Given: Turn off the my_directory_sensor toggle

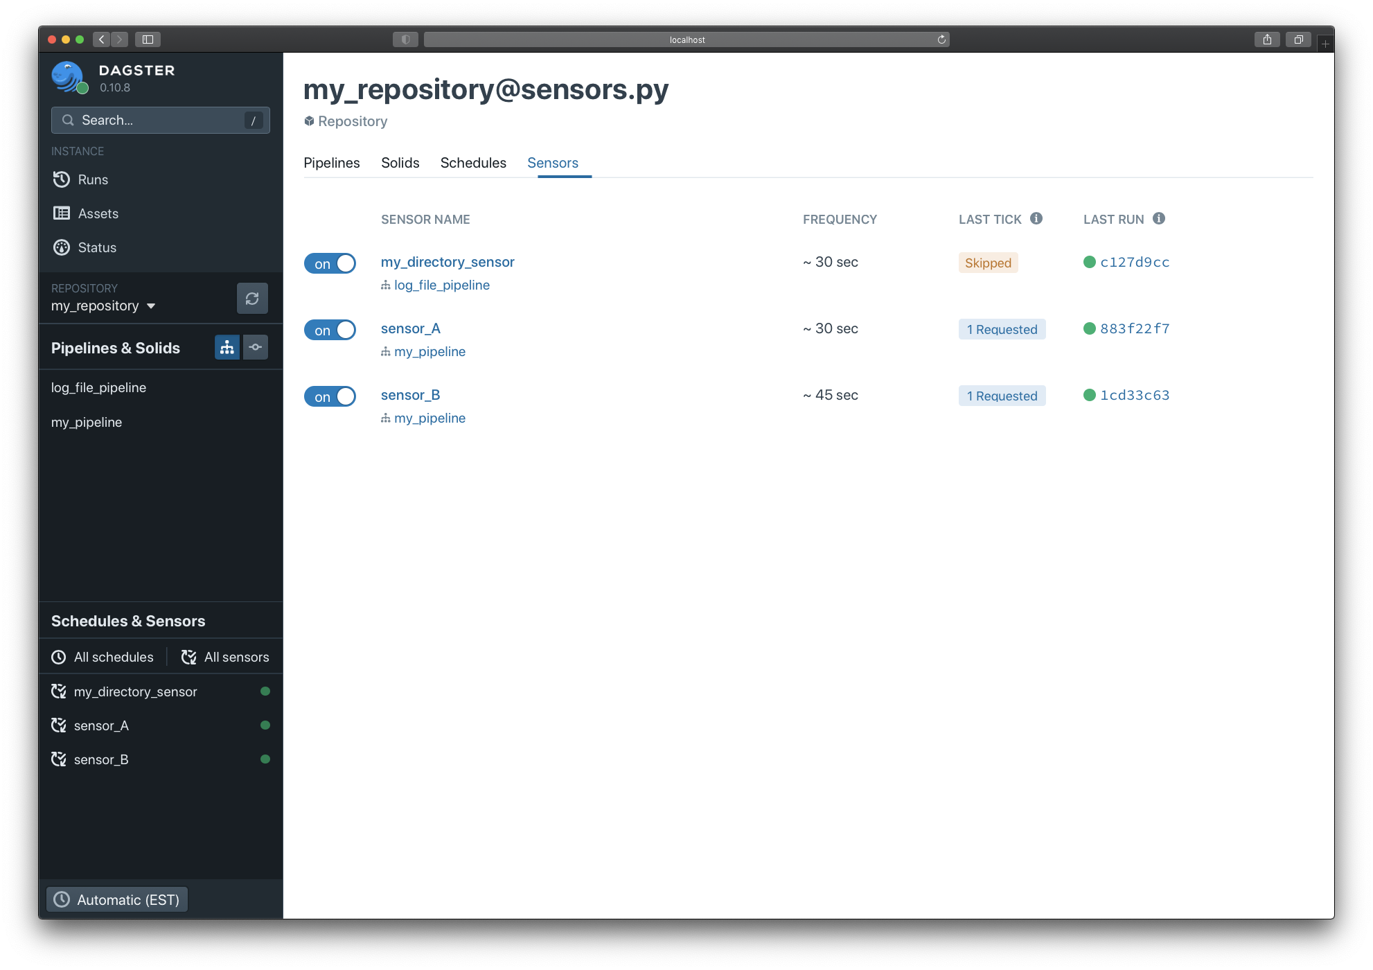Looking at the screenshot, I should pos(330,263).
